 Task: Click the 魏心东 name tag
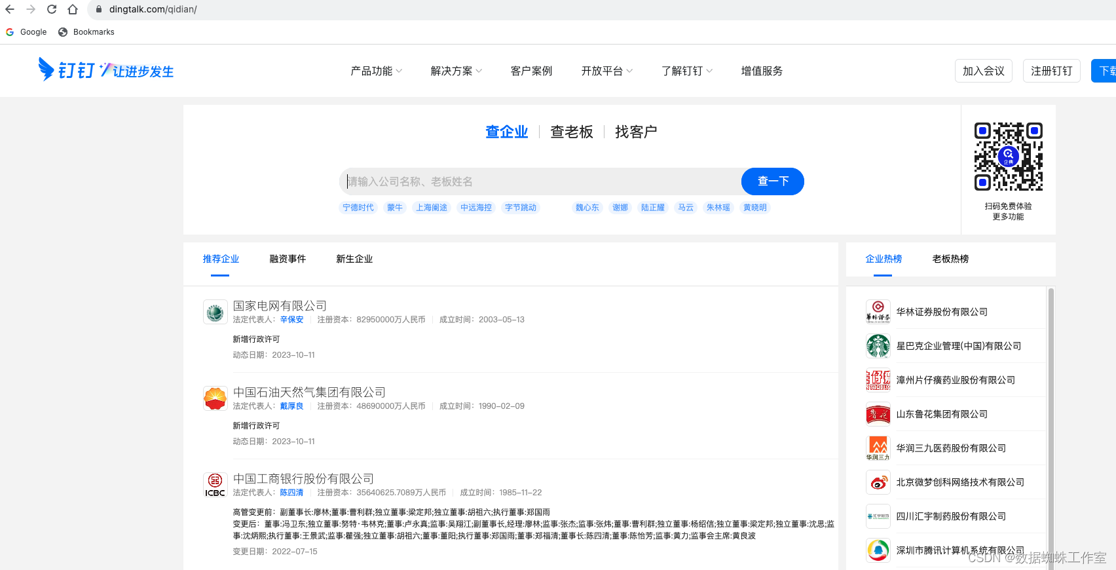(587, 208)
